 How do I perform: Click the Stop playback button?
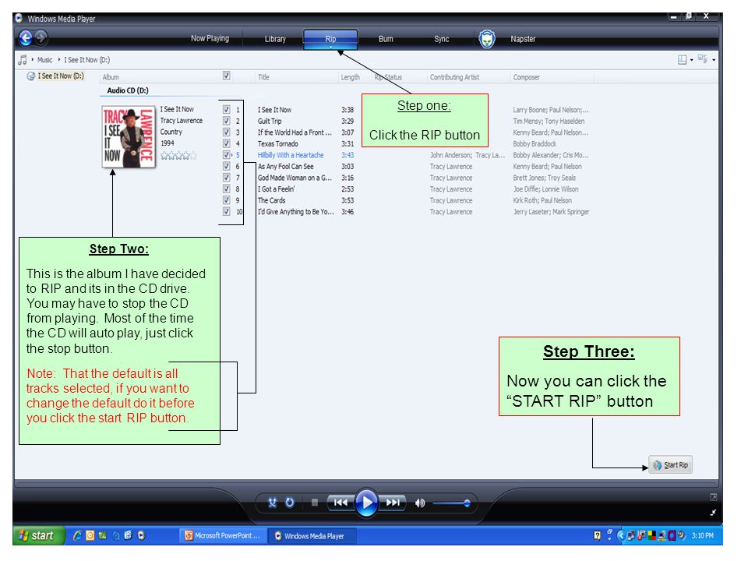pos(314,503)
